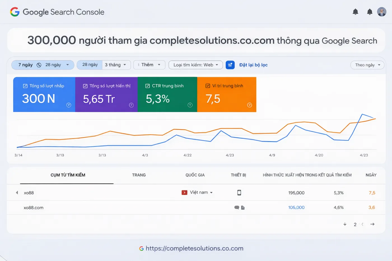Open the completesolutions.co.com link at the bottom
The width and height of the screenshot is (392, 261).
tap(195, 248)
